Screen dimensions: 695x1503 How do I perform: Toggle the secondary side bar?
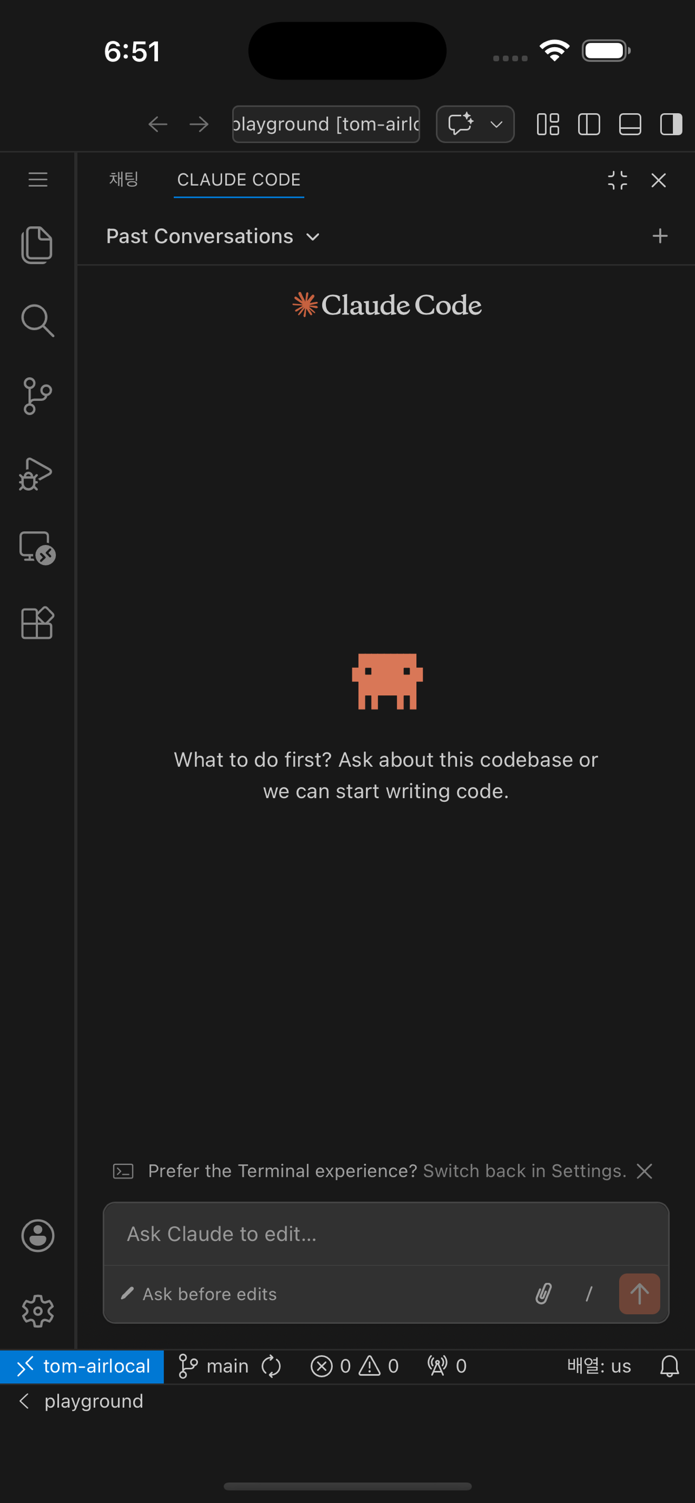(x=671, y=124)
